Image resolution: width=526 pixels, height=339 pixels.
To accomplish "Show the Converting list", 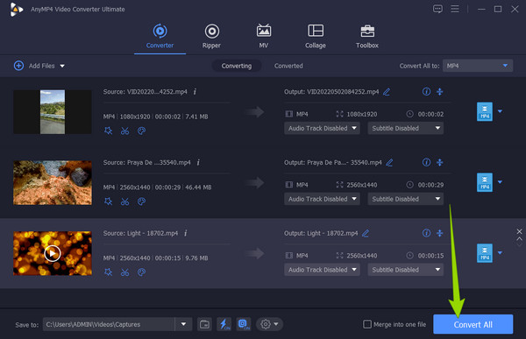I will click(x=237, y=66).
